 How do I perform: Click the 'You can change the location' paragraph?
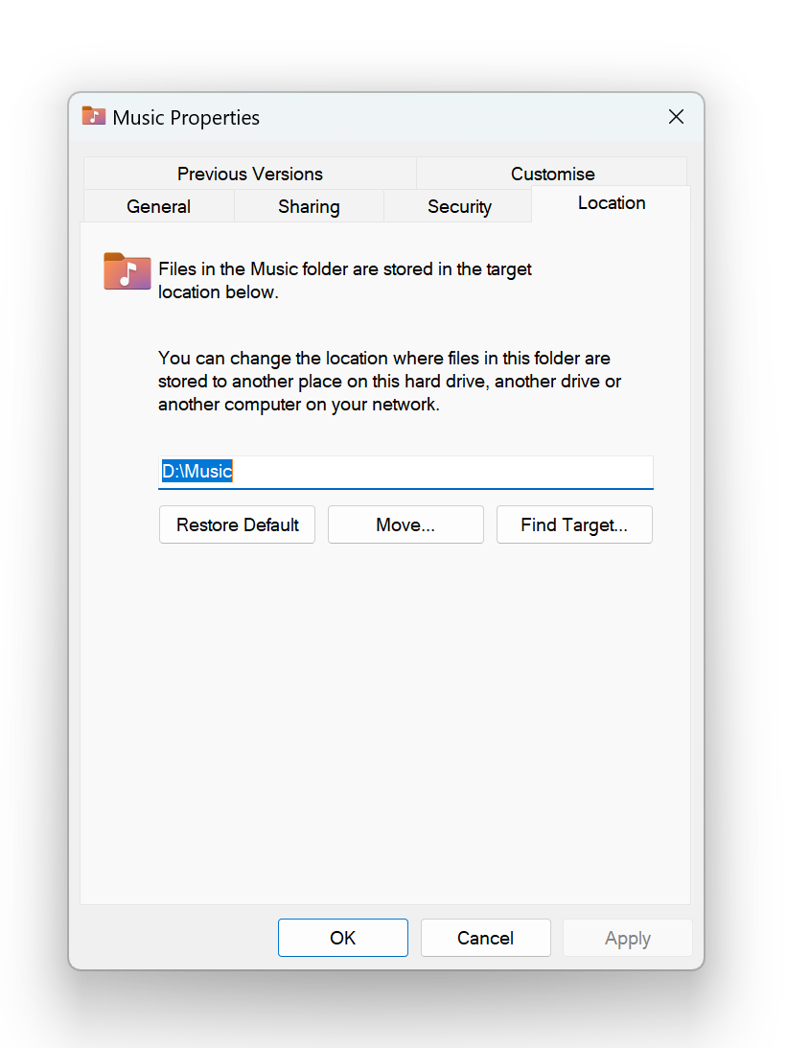[x=389, y=381]
